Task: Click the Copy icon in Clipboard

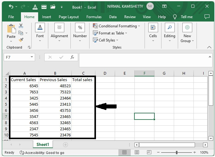Action: click(21, 33)
